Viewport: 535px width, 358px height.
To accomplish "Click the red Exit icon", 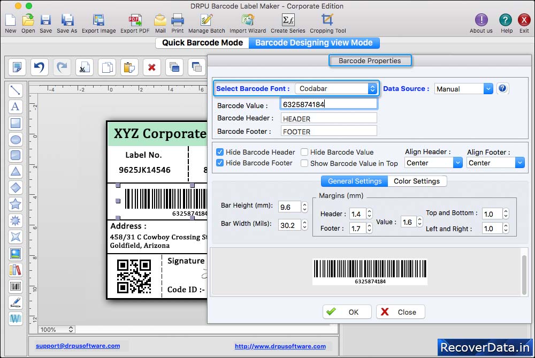I will (x=524, y=20).
